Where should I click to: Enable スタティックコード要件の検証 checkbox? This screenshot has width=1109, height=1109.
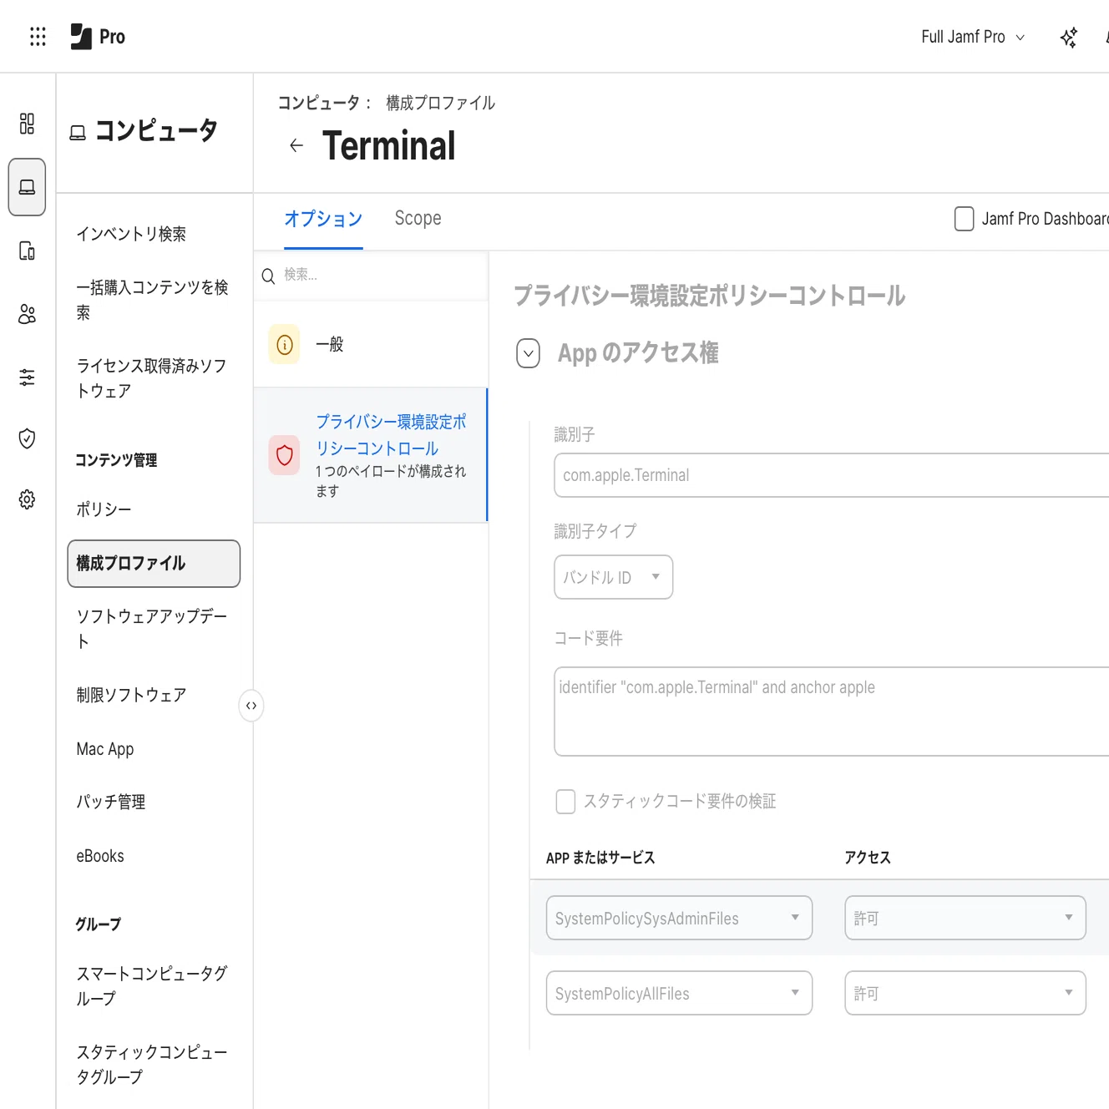pos(565,802)
